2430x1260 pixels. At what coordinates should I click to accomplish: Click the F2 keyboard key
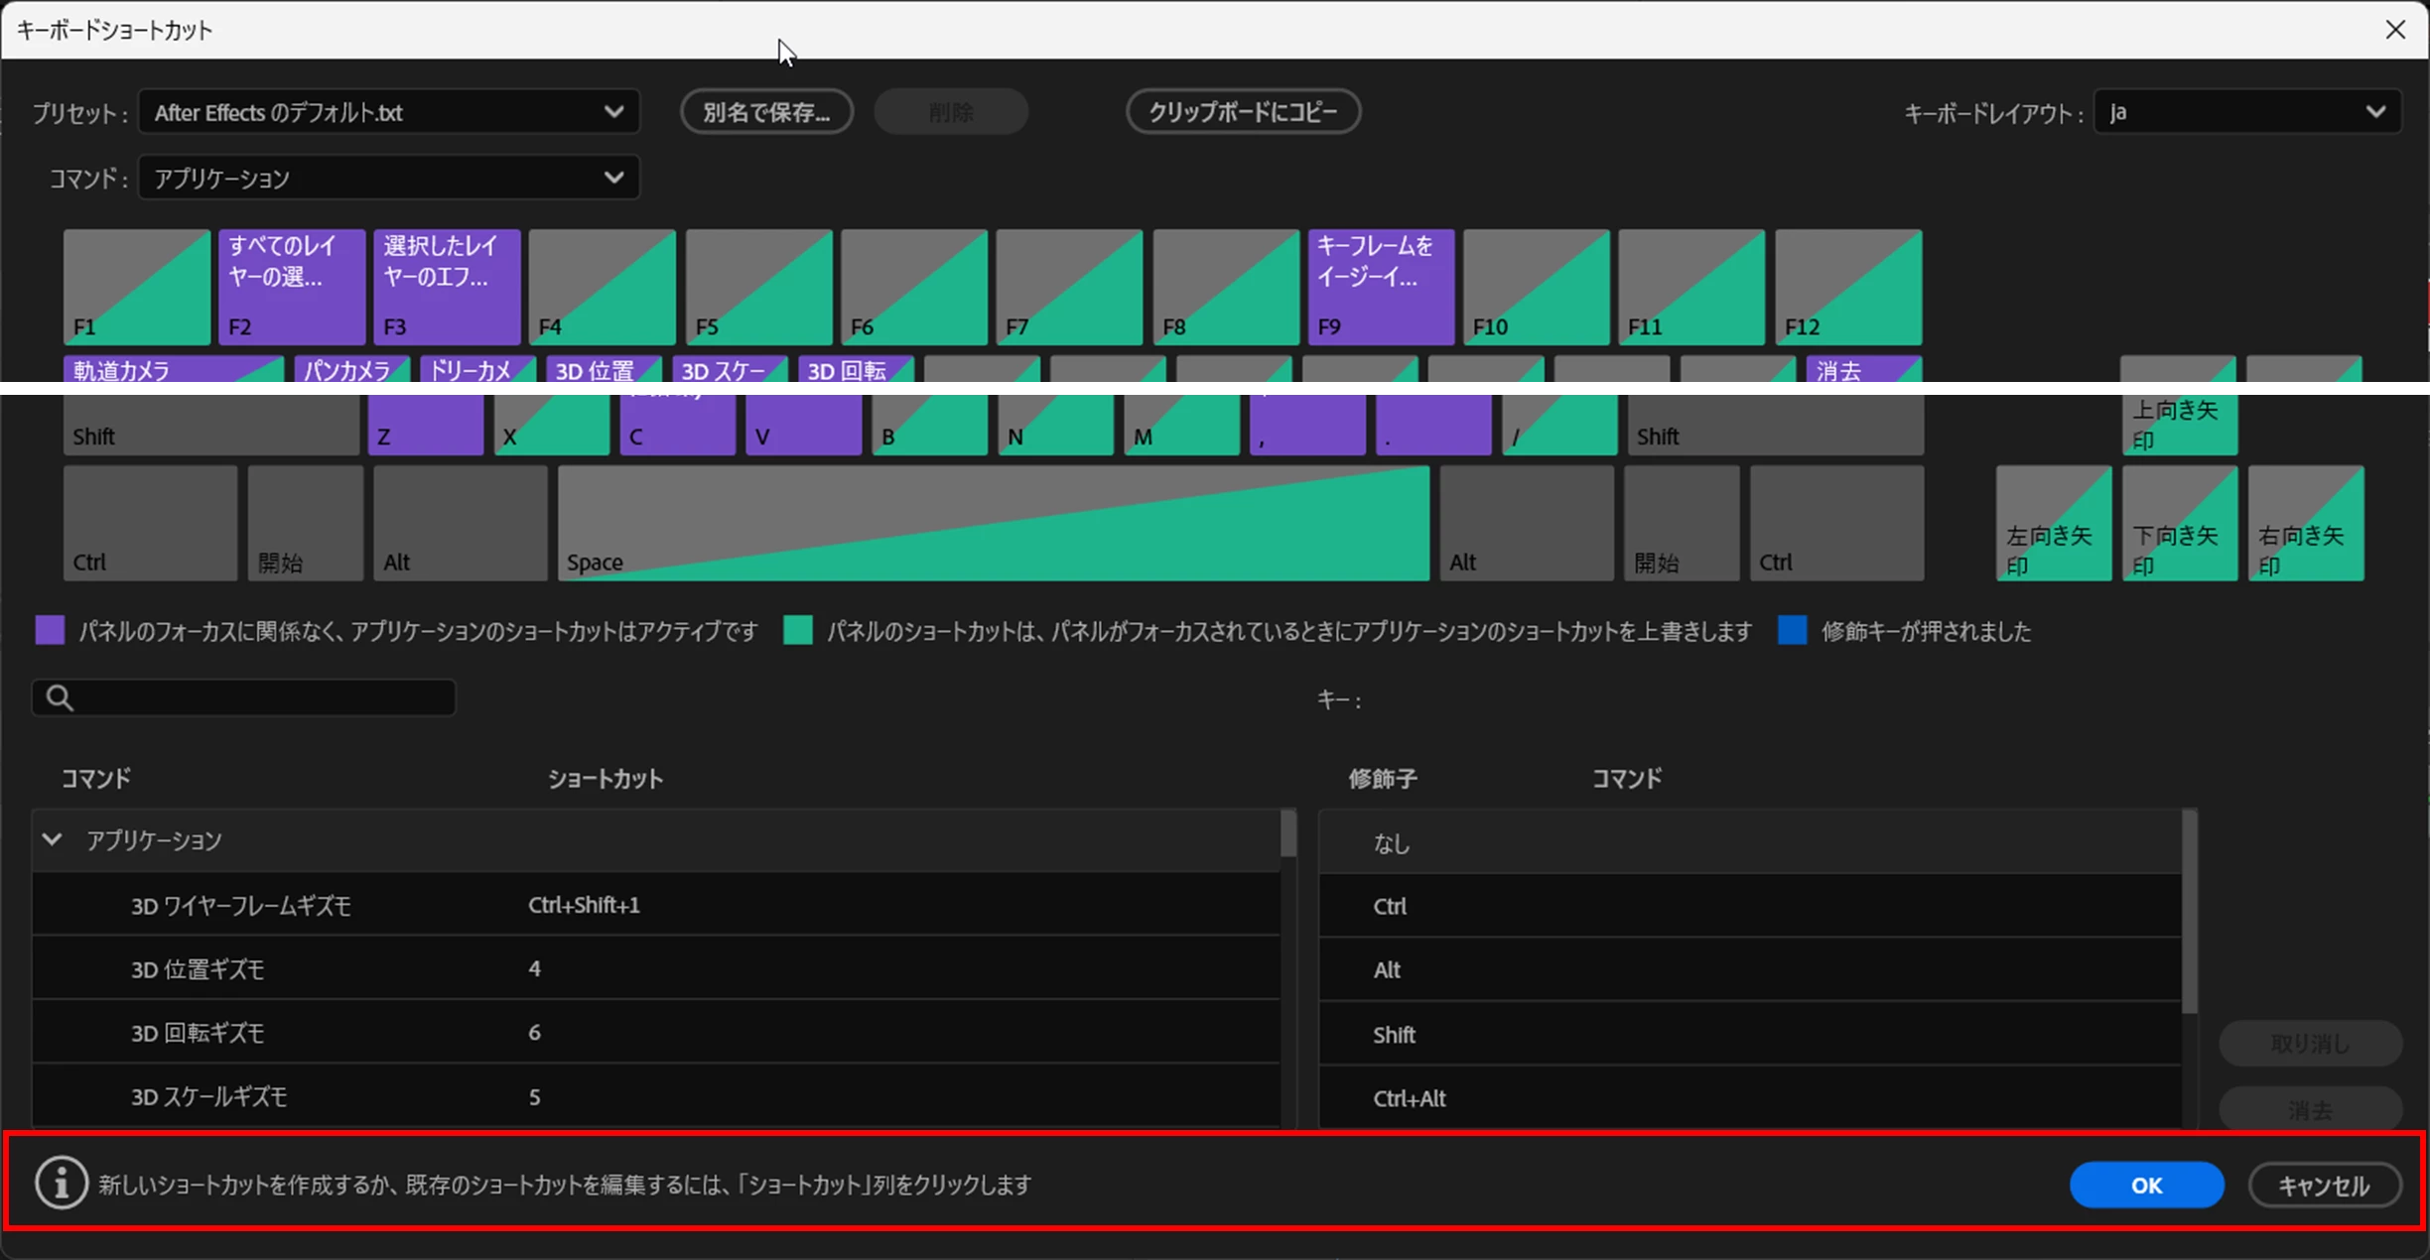(x=292, y=288)
